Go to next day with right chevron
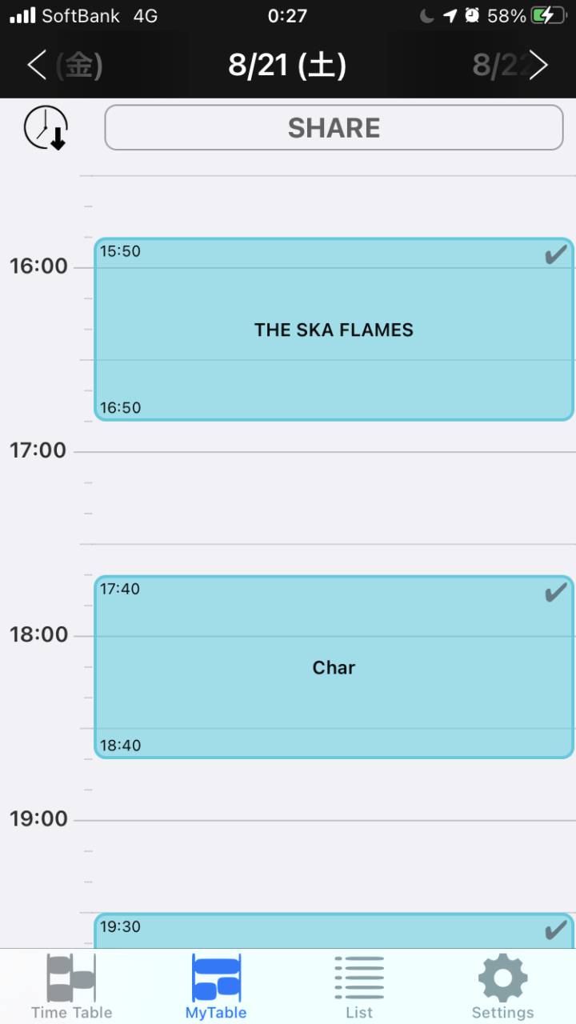 (539, 65)
